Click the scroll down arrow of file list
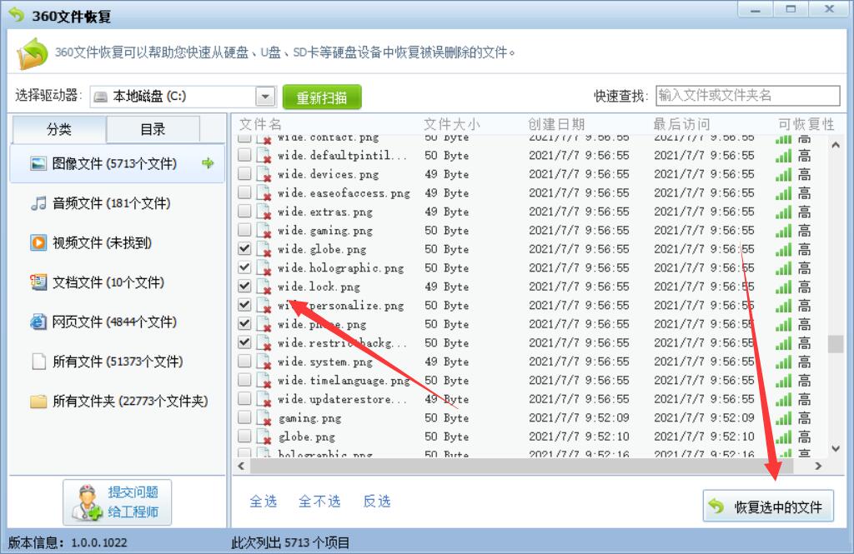 (x=836, y=449)
